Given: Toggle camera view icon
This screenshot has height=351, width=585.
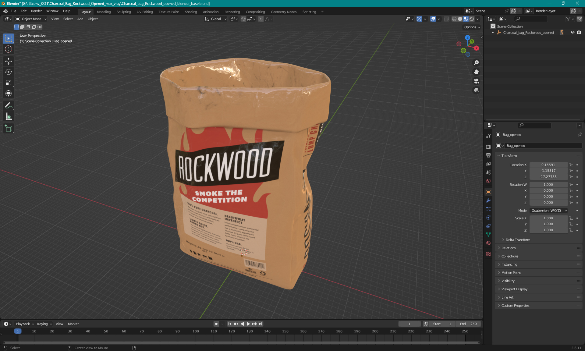Looking at the screenshot, I should tap(476, 81).
